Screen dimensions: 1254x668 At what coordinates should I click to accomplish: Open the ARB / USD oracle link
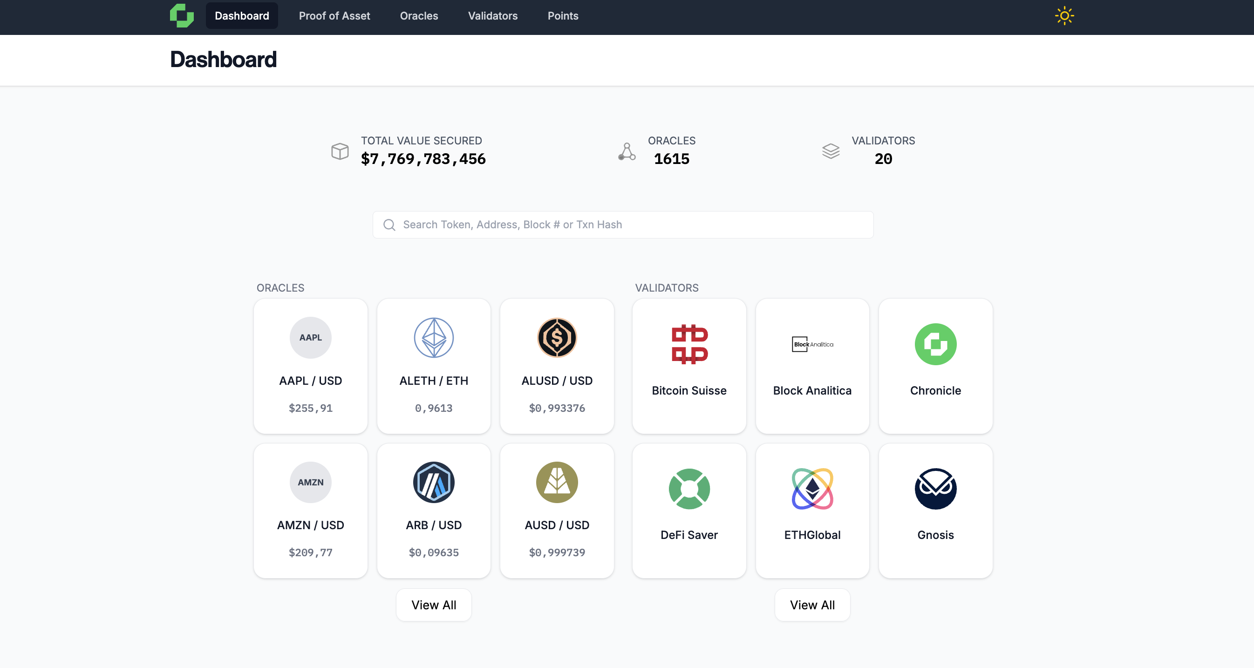[x=433, y=525]
